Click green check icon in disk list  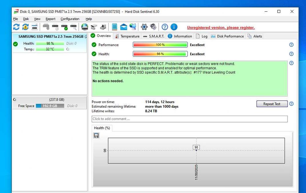click(15, 44)
